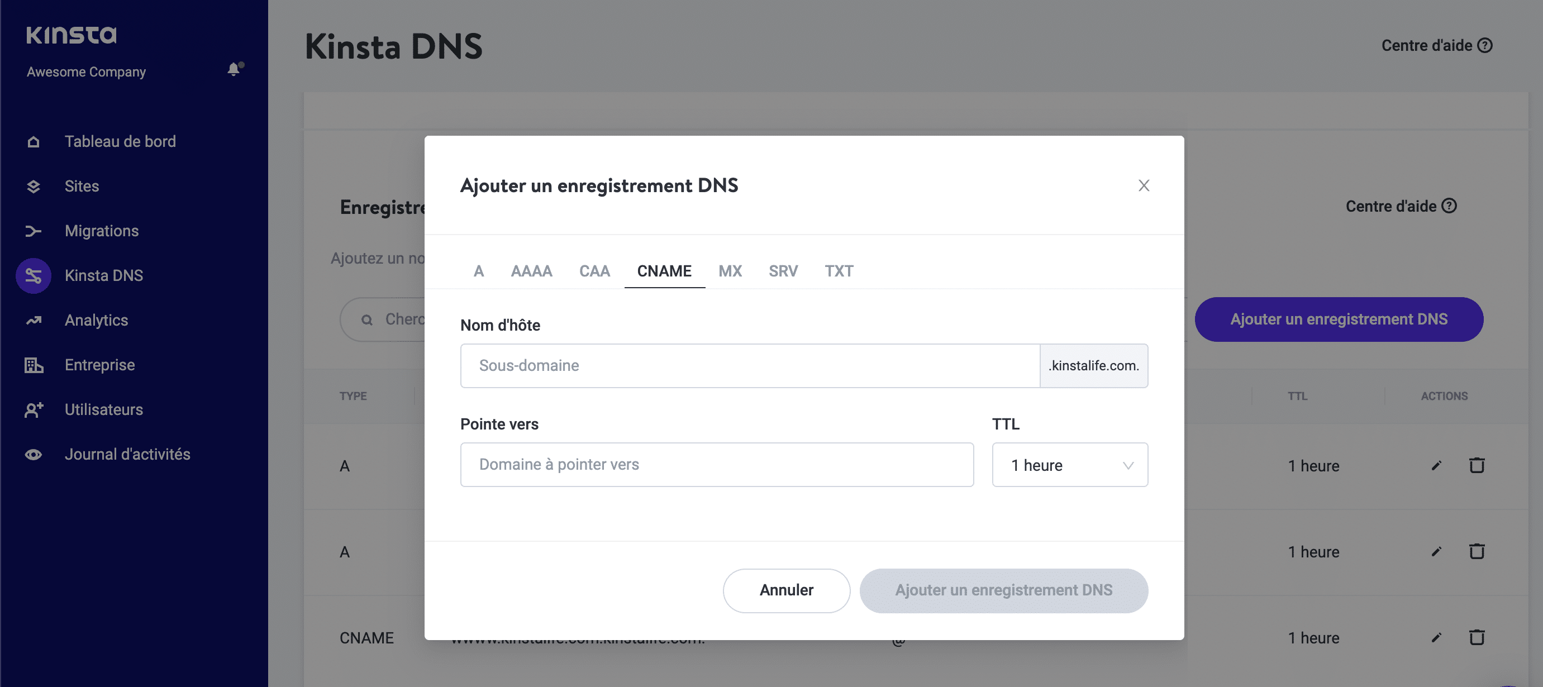Edit the first A record with pencil icon

click(x=1436, y=466)
